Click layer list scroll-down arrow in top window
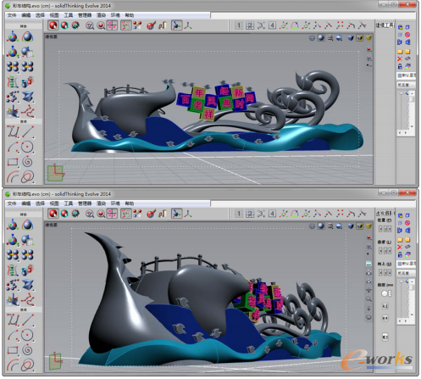 (x=412, y=126)
